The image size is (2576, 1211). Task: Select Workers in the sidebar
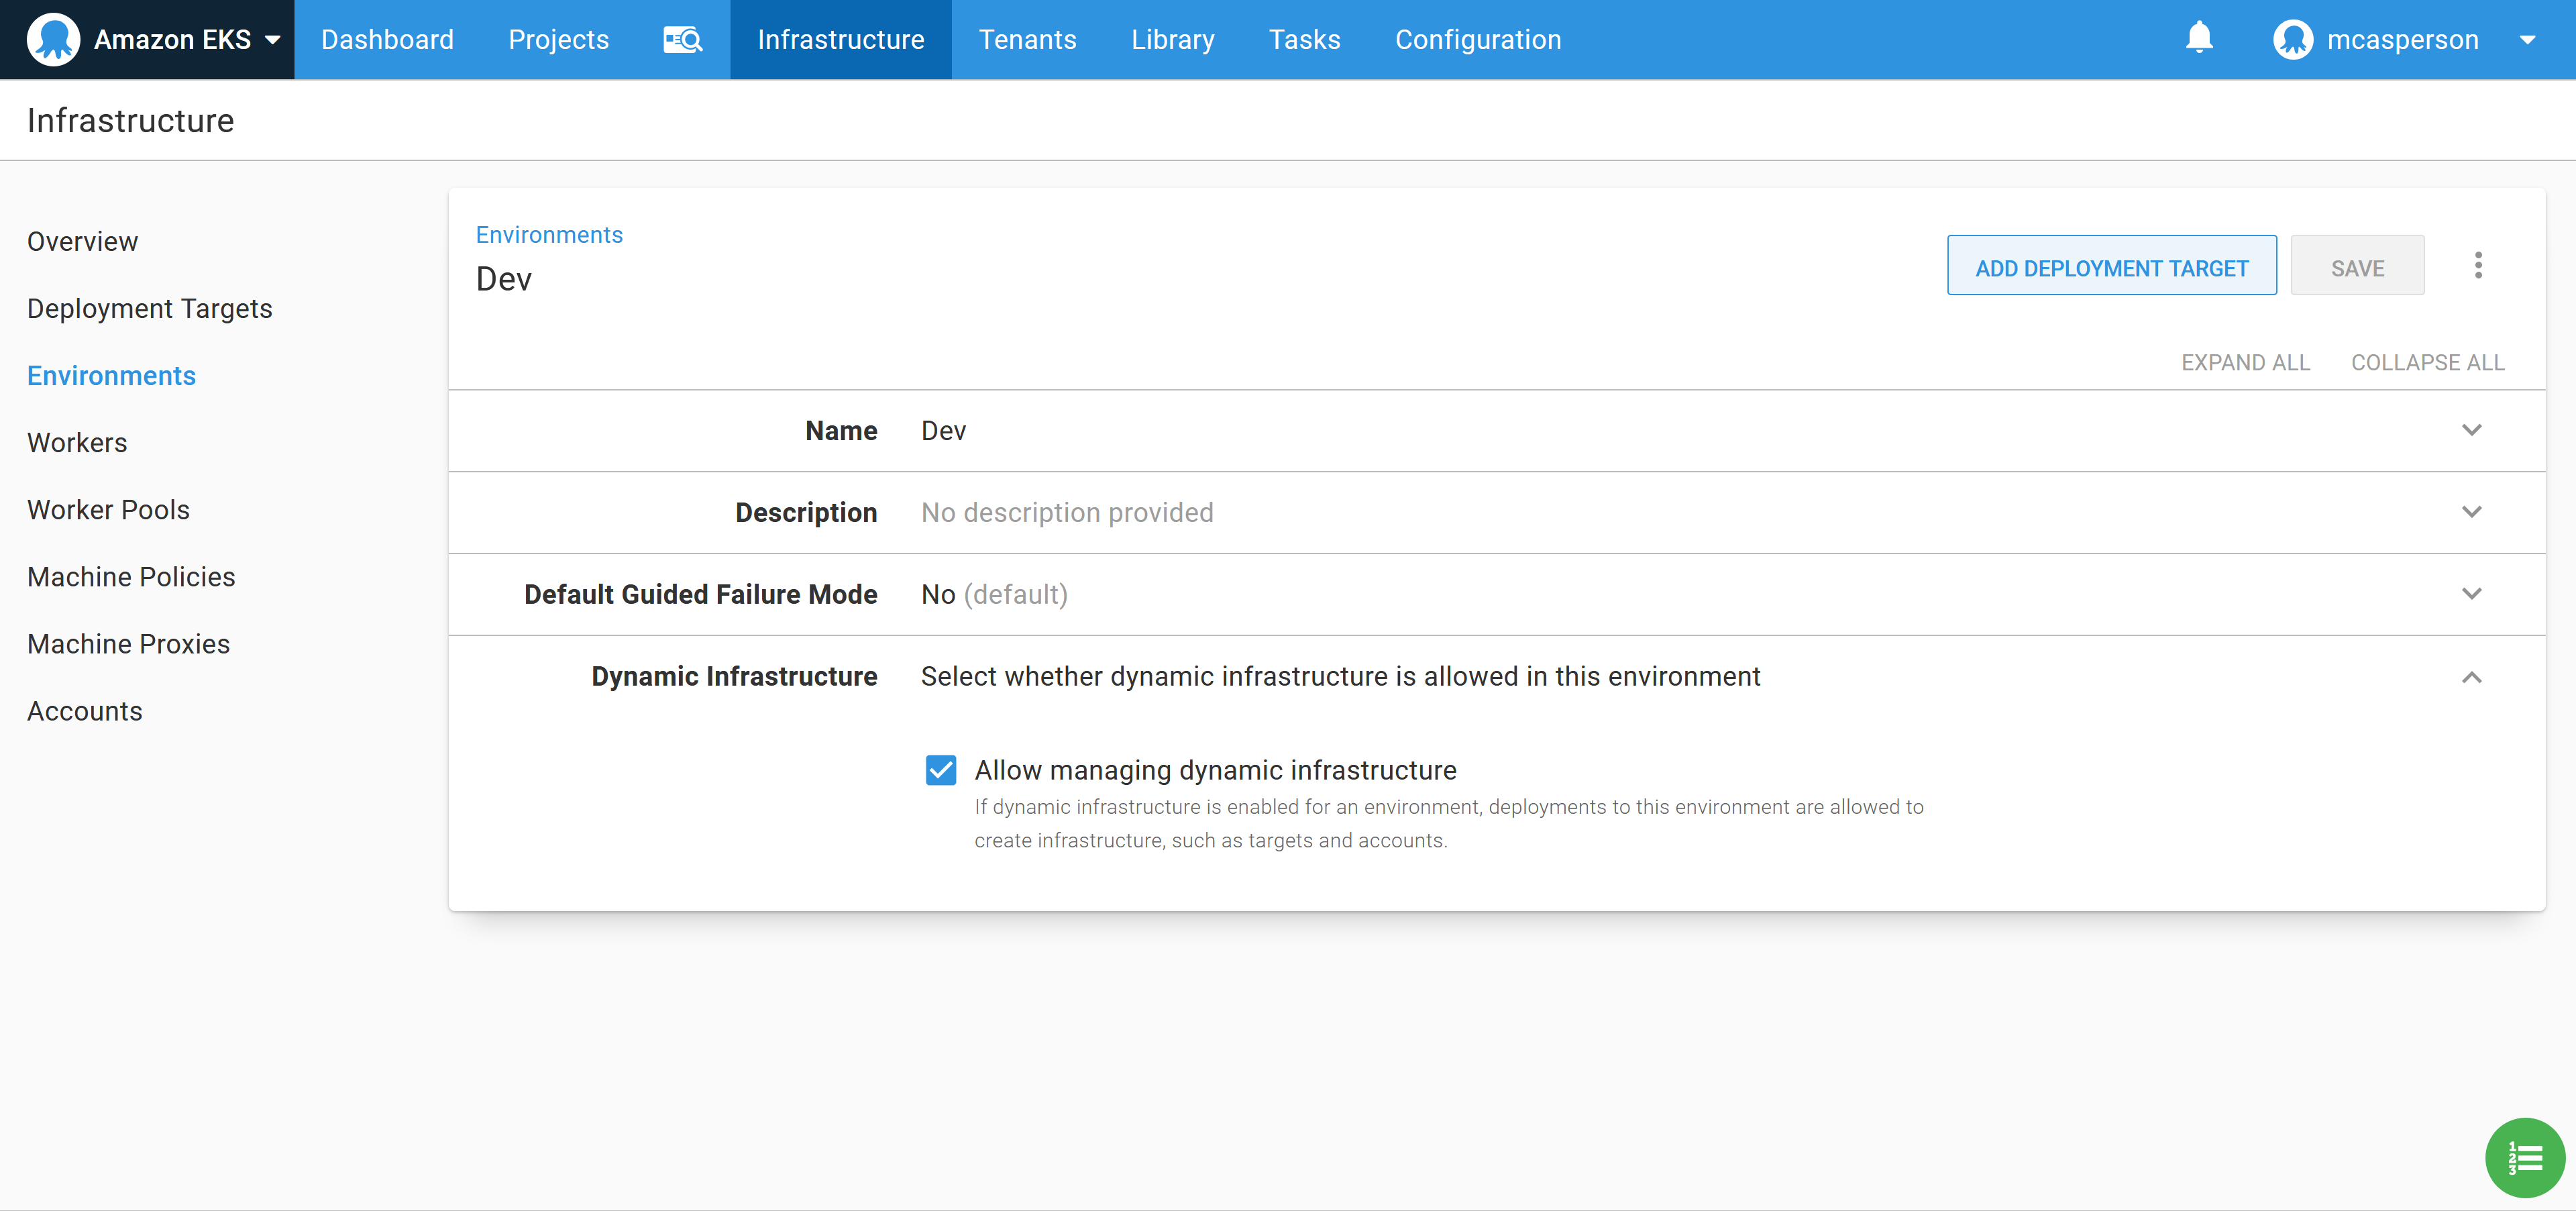tap(77, 442)
